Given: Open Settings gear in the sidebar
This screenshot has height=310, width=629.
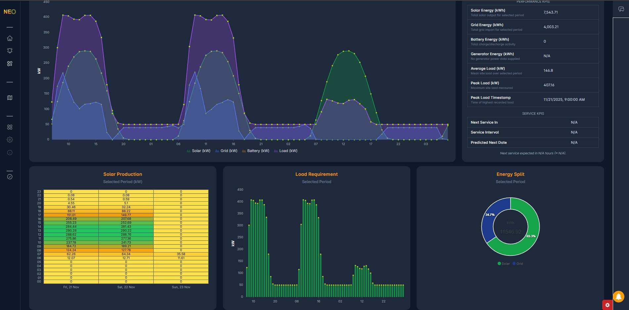Looking at the screenshot, I should point(10,139).
